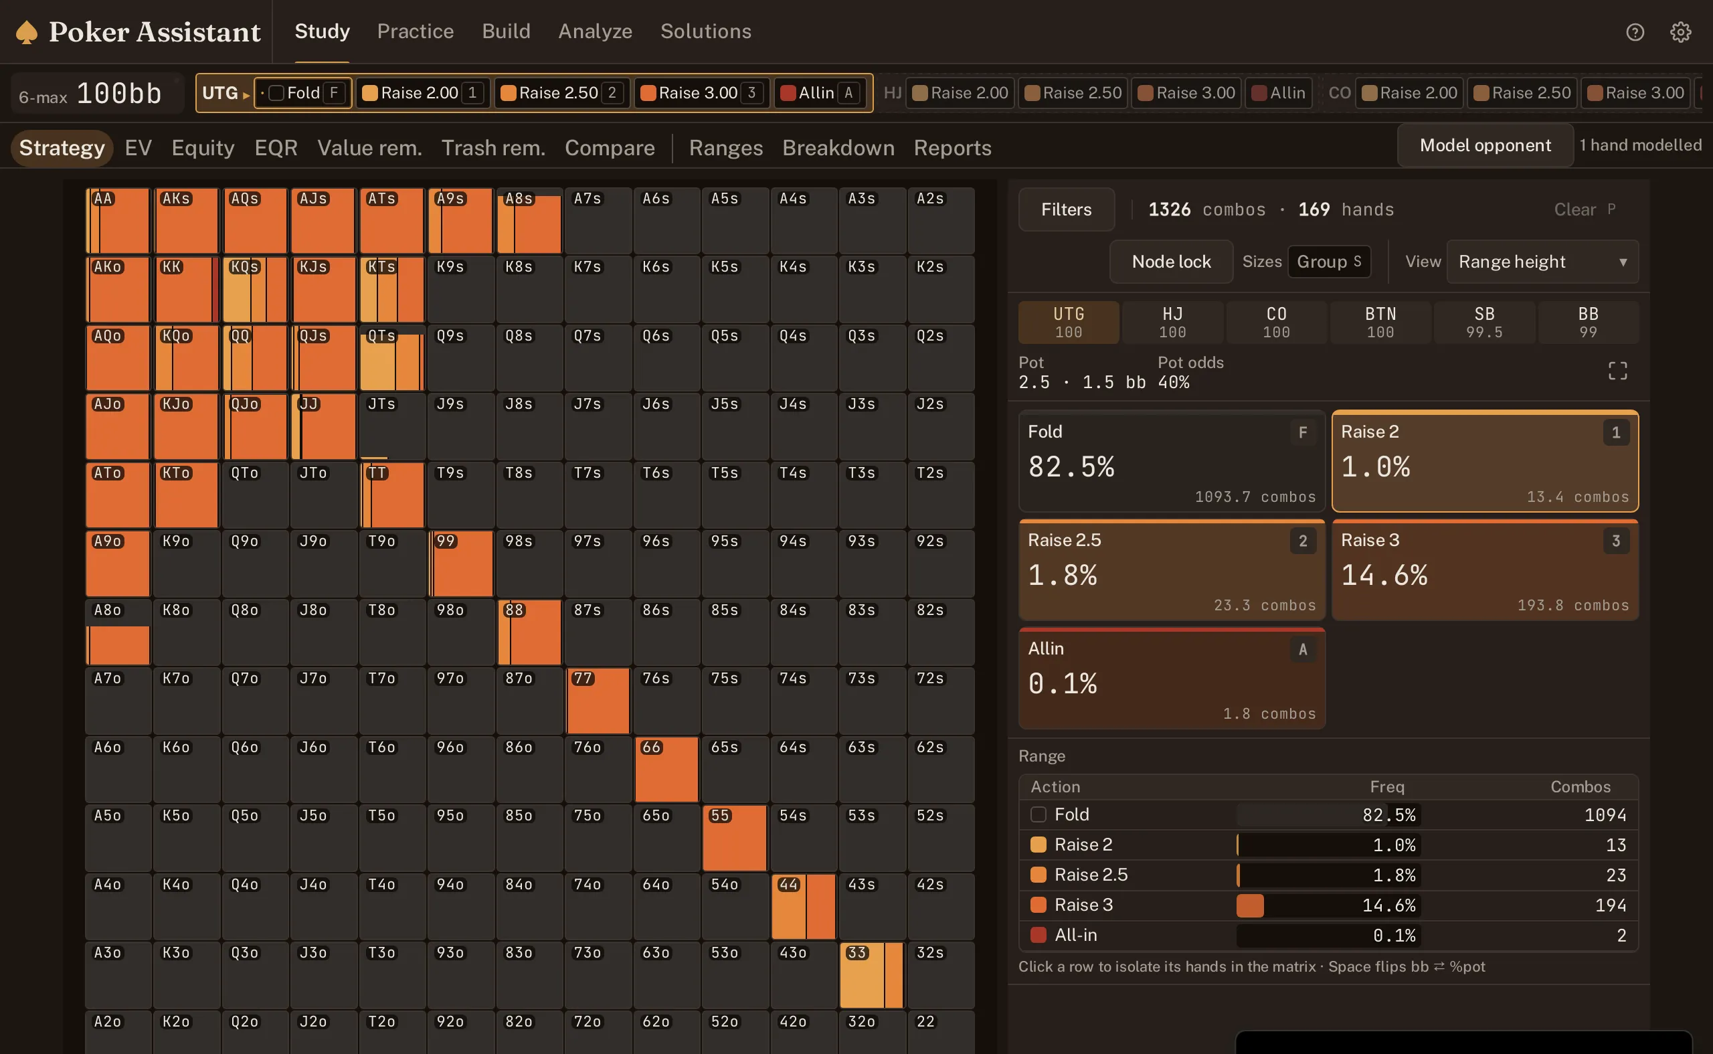
Task: Select HJ Raise 2.00 action
Action: pos(960,93)
